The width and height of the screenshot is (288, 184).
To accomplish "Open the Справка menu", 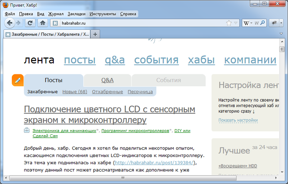I will point(128,14).
